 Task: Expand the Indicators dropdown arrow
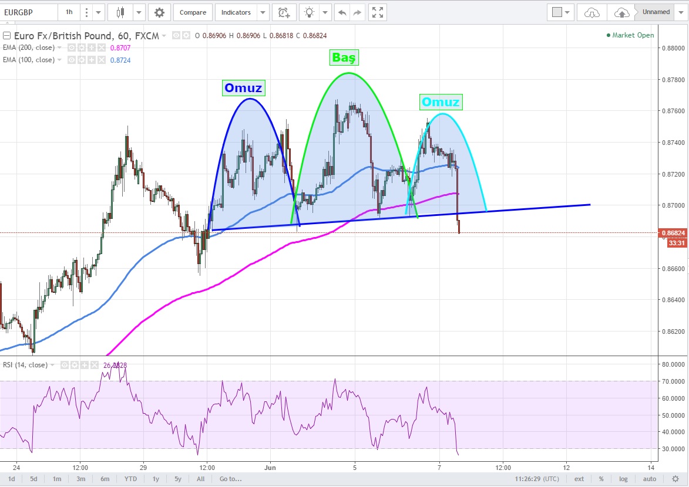(x=263, y=12)
